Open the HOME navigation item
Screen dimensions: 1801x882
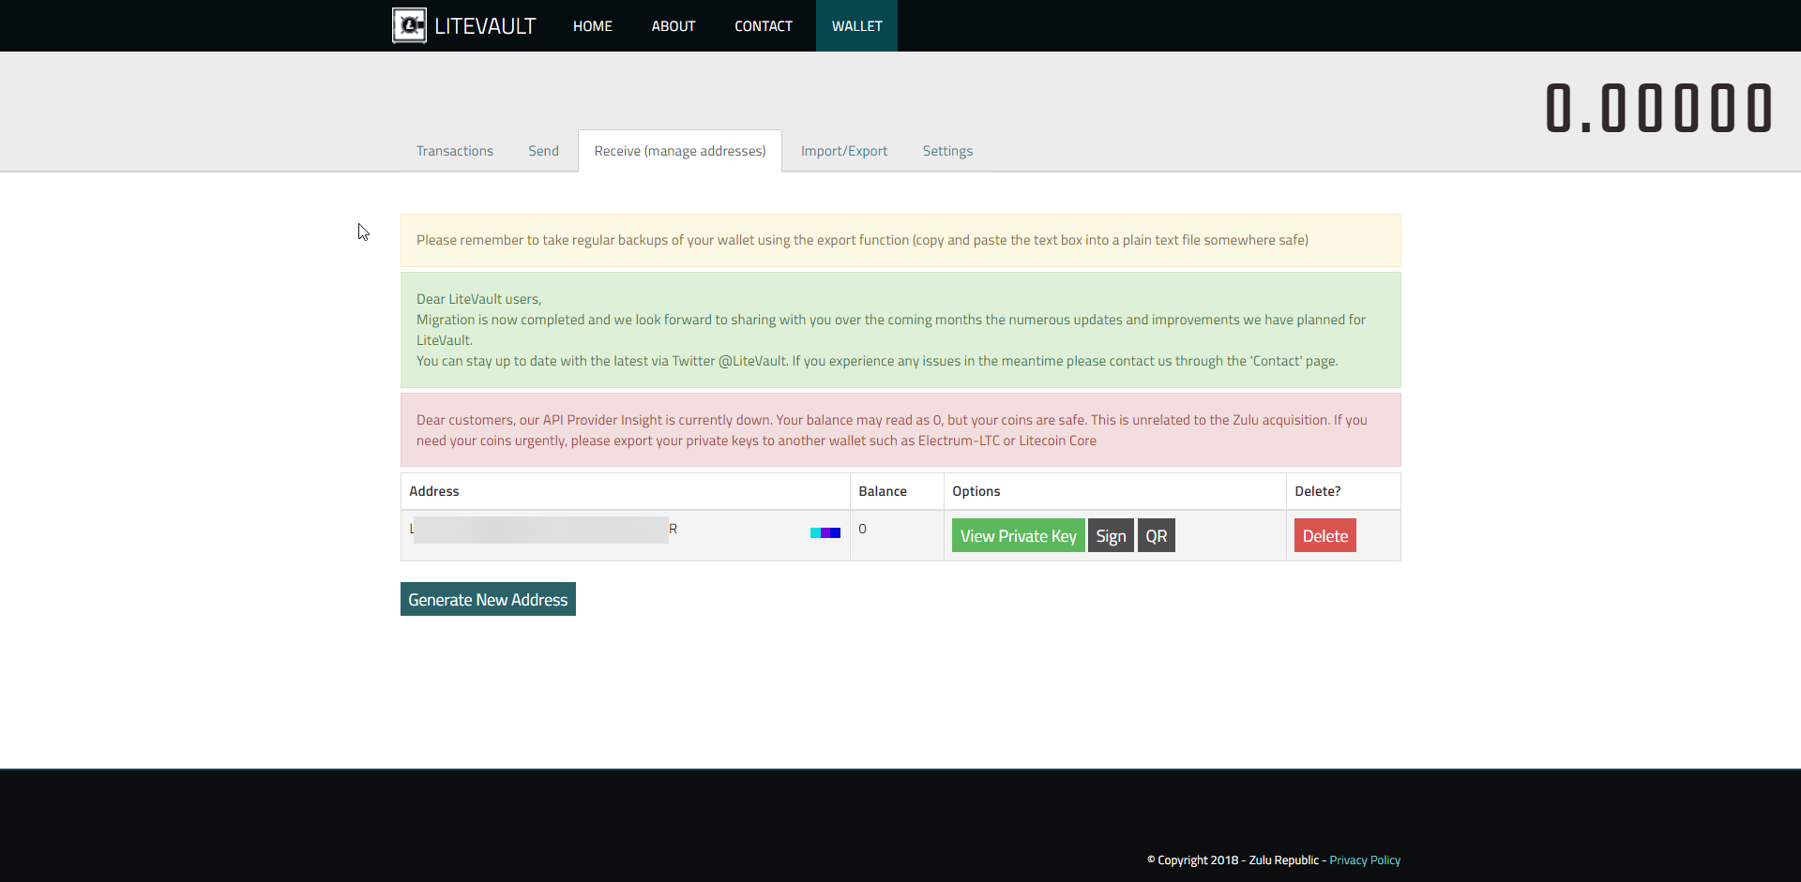[x=592, y=26]
